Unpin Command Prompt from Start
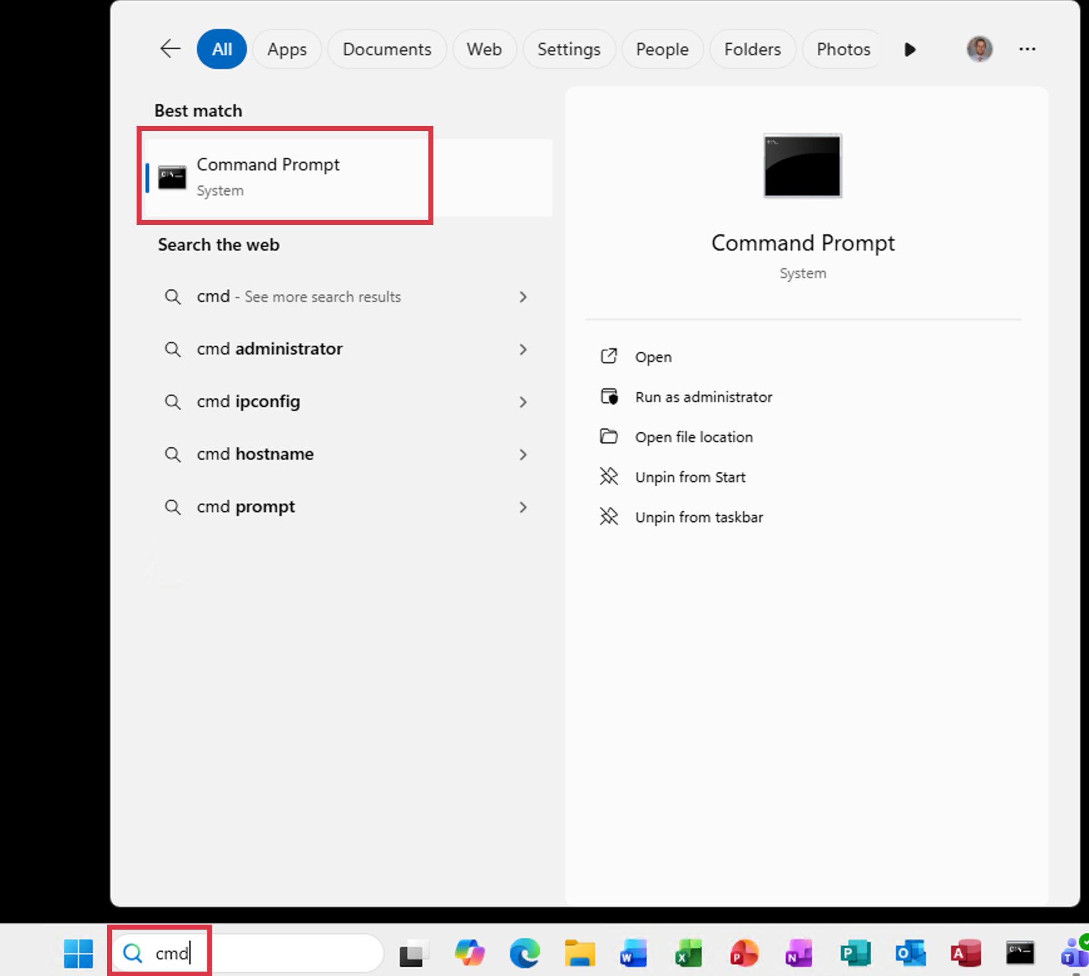Screen dimensions: 1089x976 click(x=689, y=477)
